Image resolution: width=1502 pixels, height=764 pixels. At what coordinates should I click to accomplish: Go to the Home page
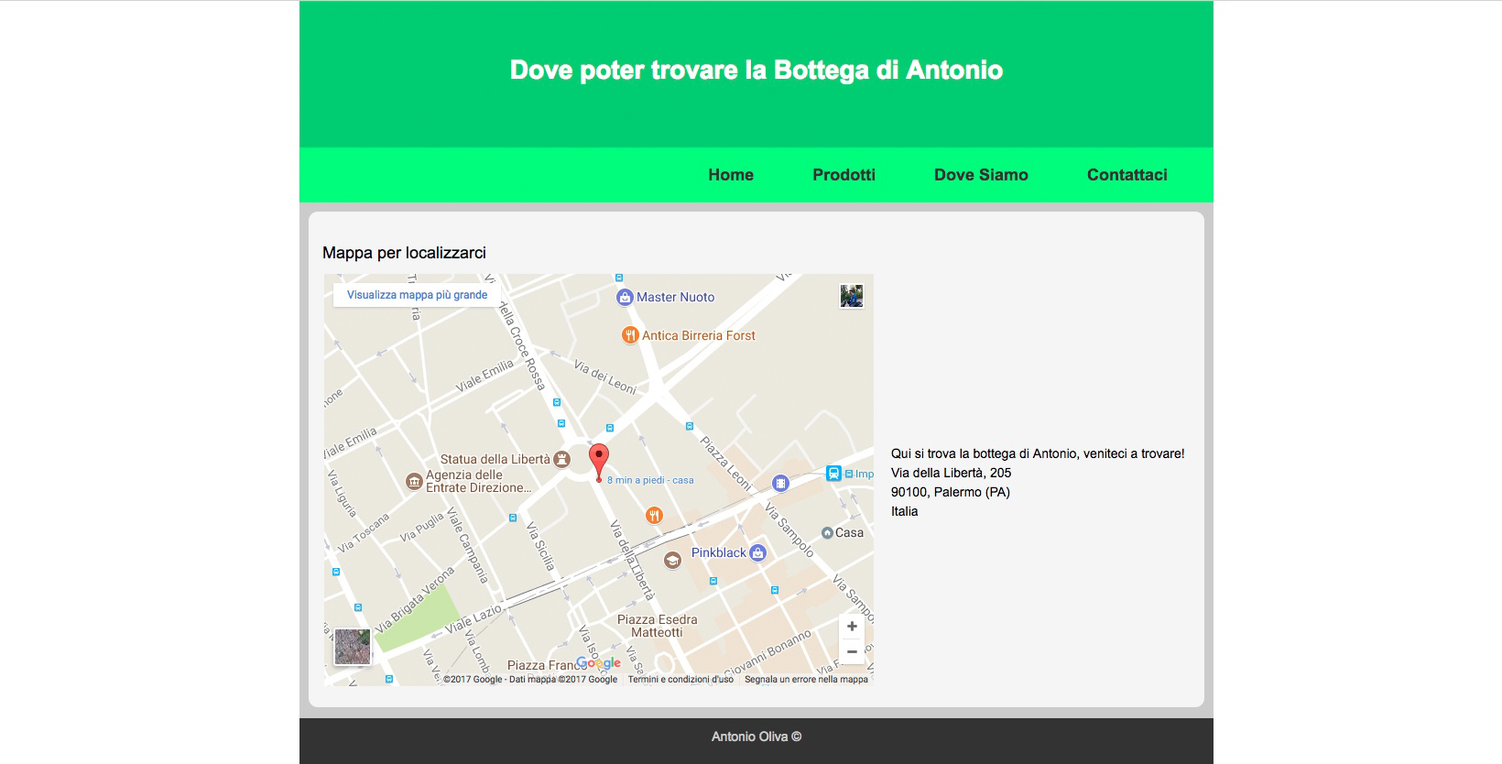coord(731,175)
